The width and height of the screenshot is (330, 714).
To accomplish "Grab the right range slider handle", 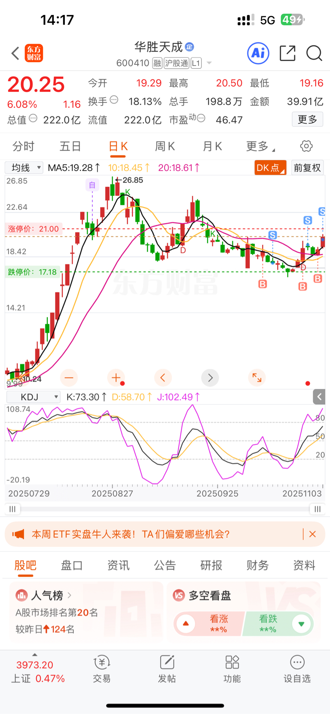I will click(318, 509).
